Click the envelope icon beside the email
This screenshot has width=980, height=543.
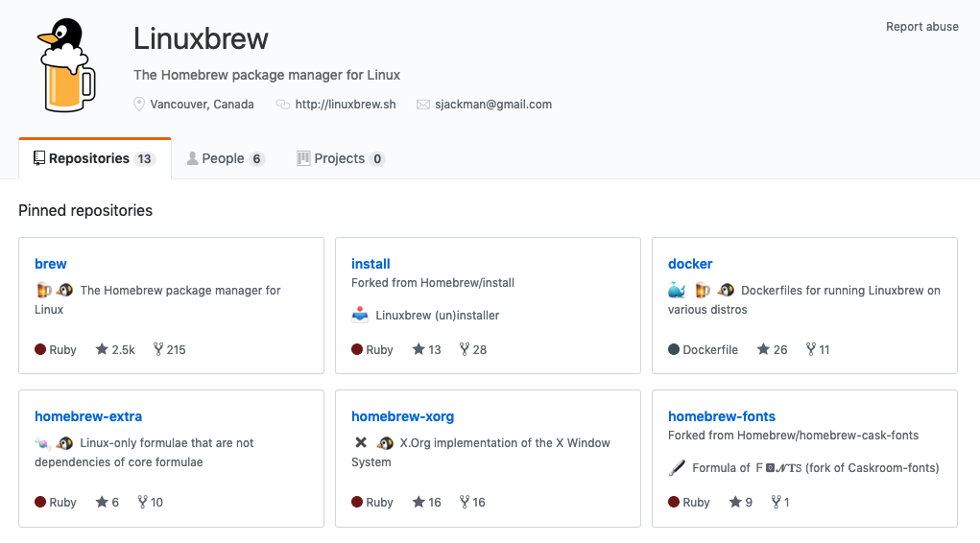(423, 105)
